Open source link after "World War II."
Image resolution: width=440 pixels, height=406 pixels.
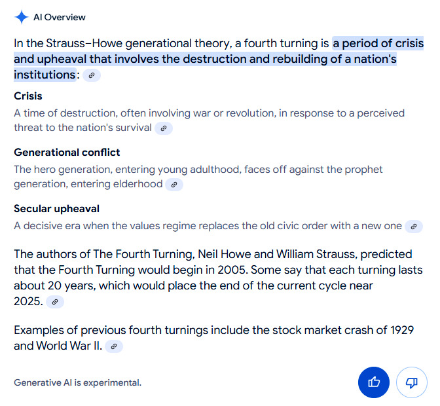point(114,346)
